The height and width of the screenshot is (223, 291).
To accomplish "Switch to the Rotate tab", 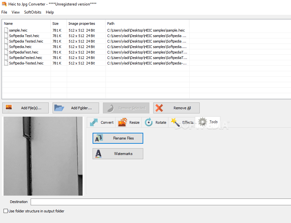I will 155,122.
